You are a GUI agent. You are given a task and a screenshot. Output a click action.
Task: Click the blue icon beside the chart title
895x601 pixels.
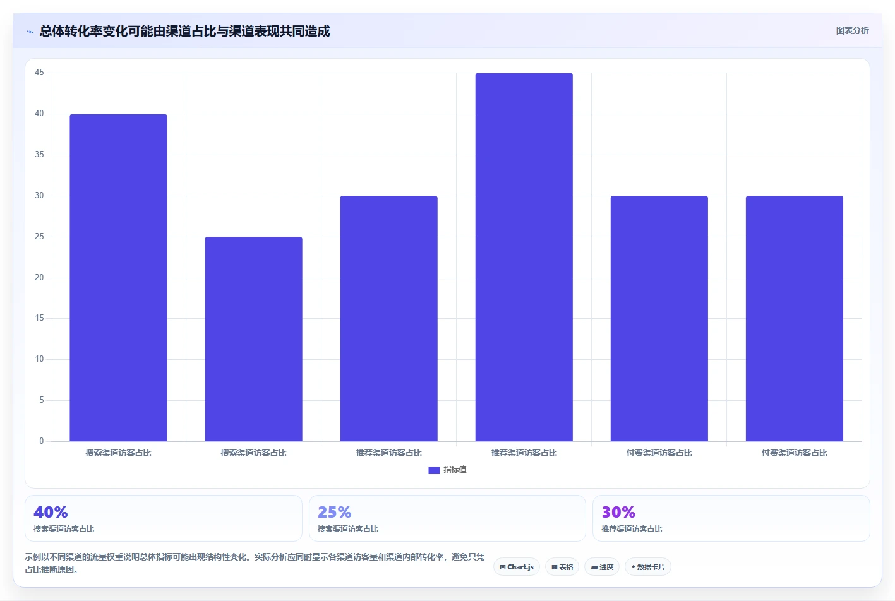coord(30,32)
